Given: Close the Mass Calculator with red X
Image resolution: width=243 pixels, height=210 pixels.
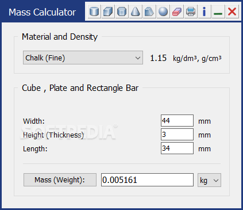Looking at the screenshot, I should [232, 12].
